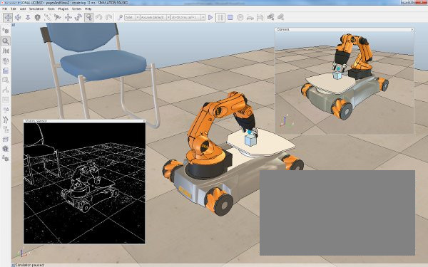Click the Simulation paused status text
The height and width of the screenshot is (267, 428).
[29, 265]
